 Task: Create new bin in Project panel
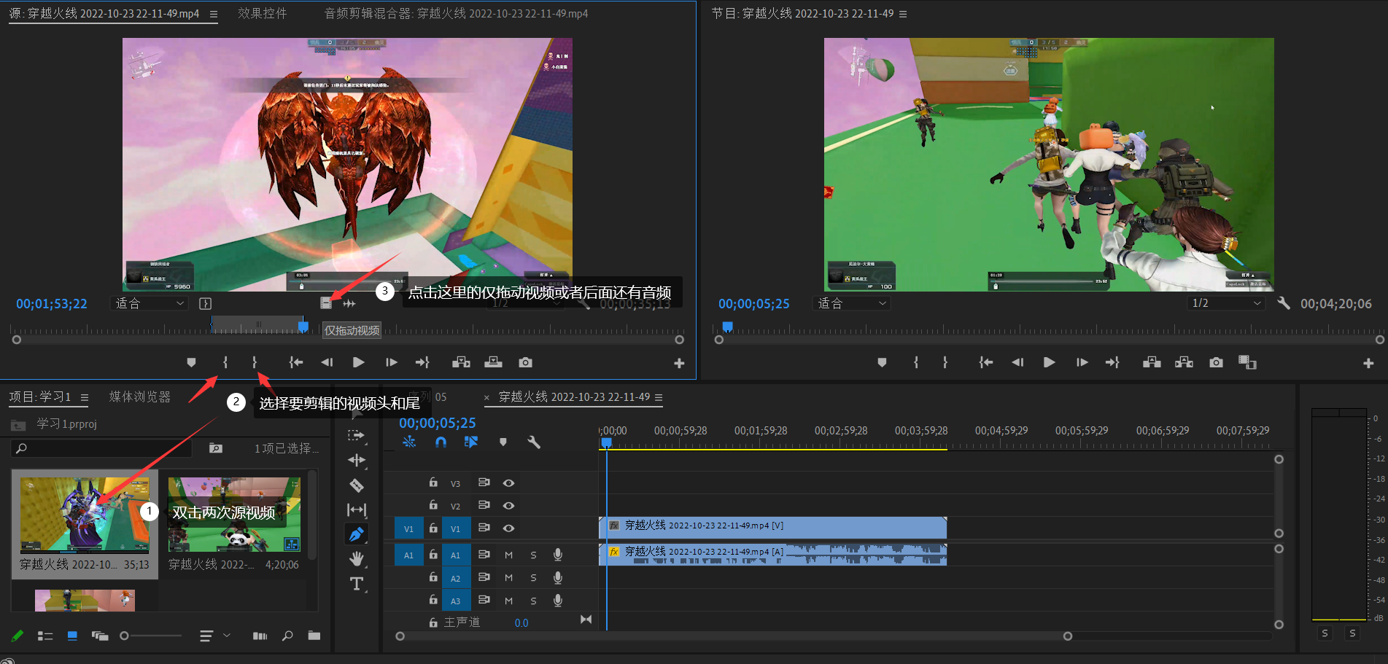[x=314, y=636]
